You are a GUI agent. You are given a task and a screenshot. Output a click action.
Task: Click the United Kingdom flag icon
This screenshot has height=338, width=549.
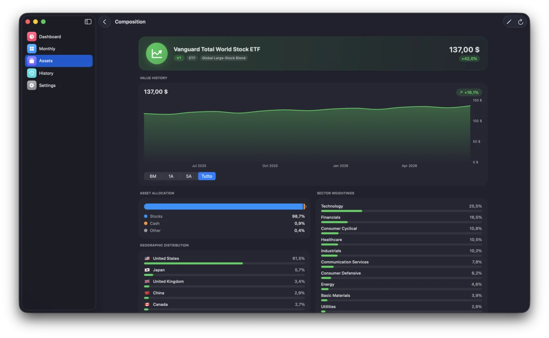point(147,281)
